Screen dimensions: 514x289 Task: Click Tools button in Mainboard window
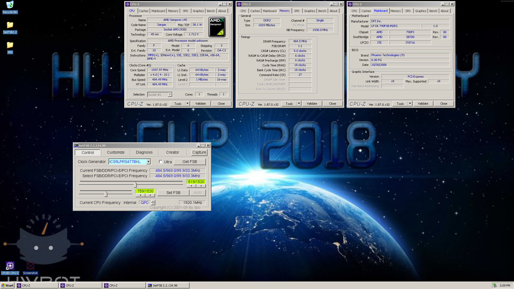[400, 104]
